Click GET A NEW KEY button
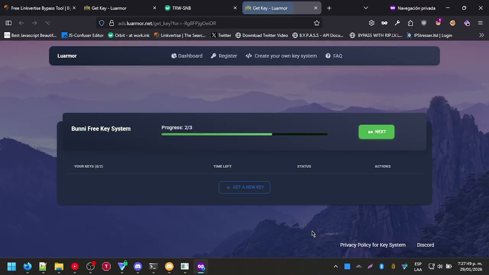 click(244, 187)
